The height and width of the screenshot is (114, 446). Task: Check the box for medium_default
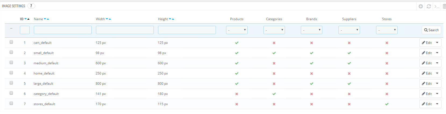coord(11,62)
